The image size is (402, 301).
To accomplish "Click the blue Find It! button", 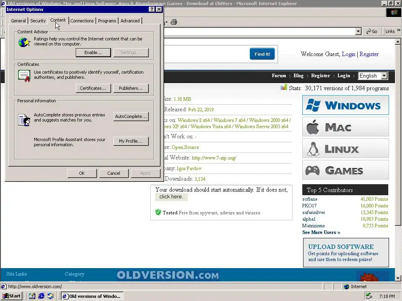I will coord(262,54).
